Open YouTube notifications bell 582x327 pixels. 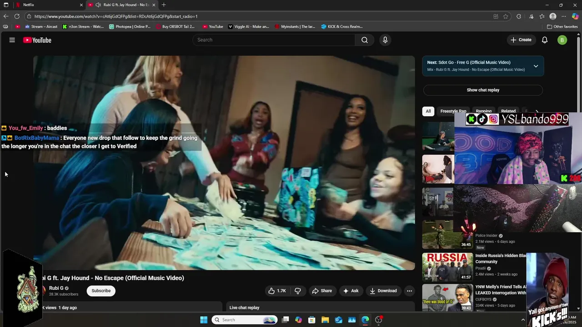coord(545,40)
